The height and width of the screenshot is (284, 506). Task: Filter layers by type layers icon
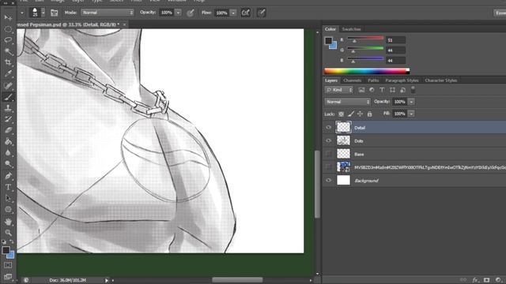point(382,90)
